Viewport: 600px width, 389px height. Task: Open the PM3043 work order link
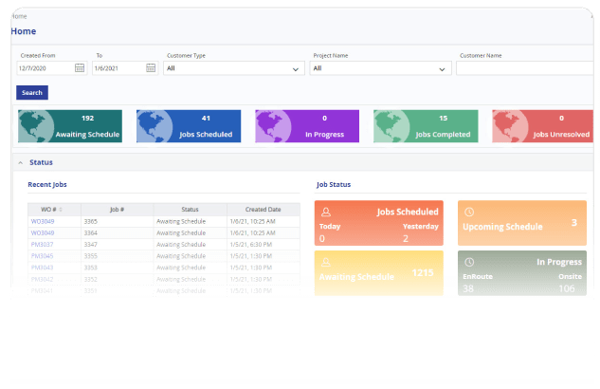coord(42,268)
